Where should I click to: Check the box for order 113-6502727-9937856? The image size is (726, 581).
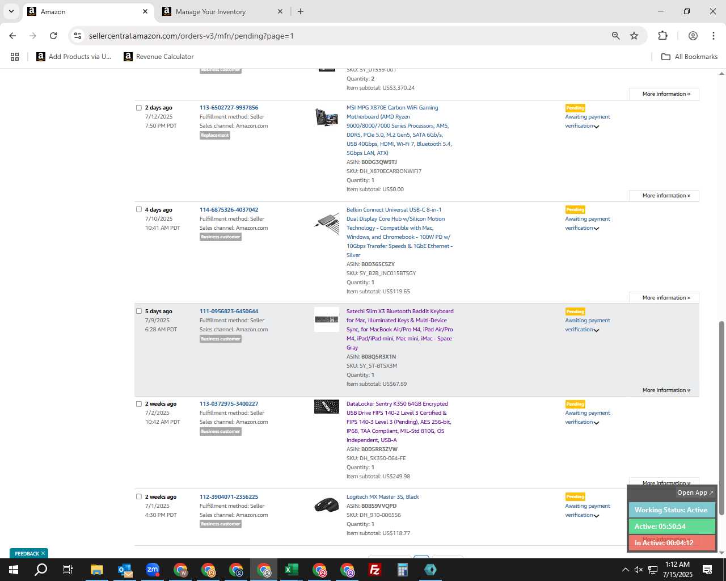(x=138, y=107)
